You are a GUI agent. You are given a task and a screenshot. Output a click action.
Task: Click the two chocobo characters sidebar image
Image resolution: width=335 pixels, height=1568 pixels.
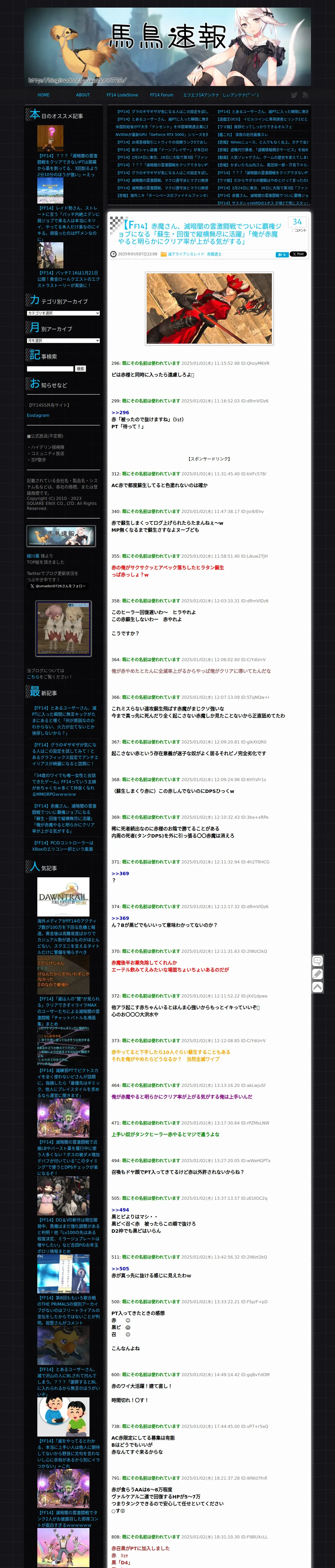(63, 629)
